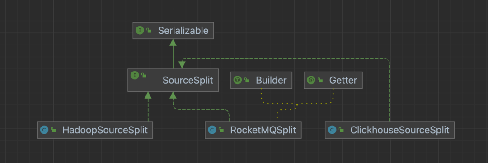488x163 pixels.
Task: Select the Builder annotation node
Action: click(x=262, y=80)
